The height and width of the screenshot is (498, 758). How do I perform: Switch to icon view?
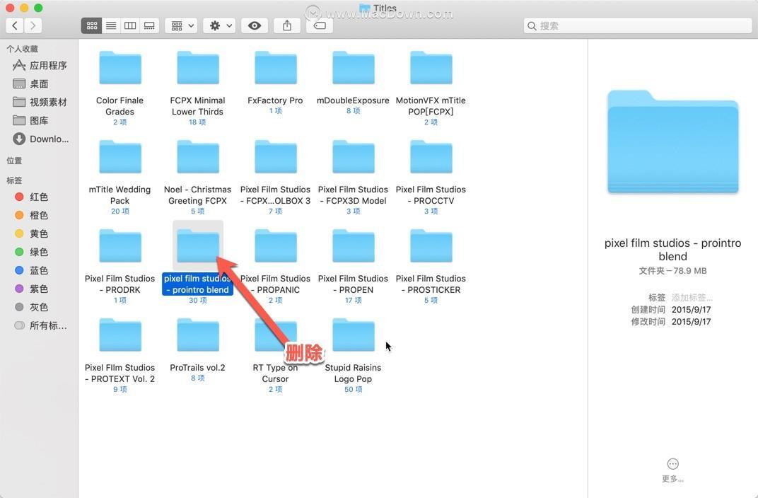(92, 25)
